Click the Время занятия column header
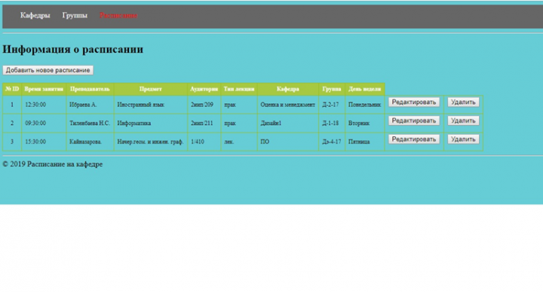543x292 pixels. click(44, 89)
